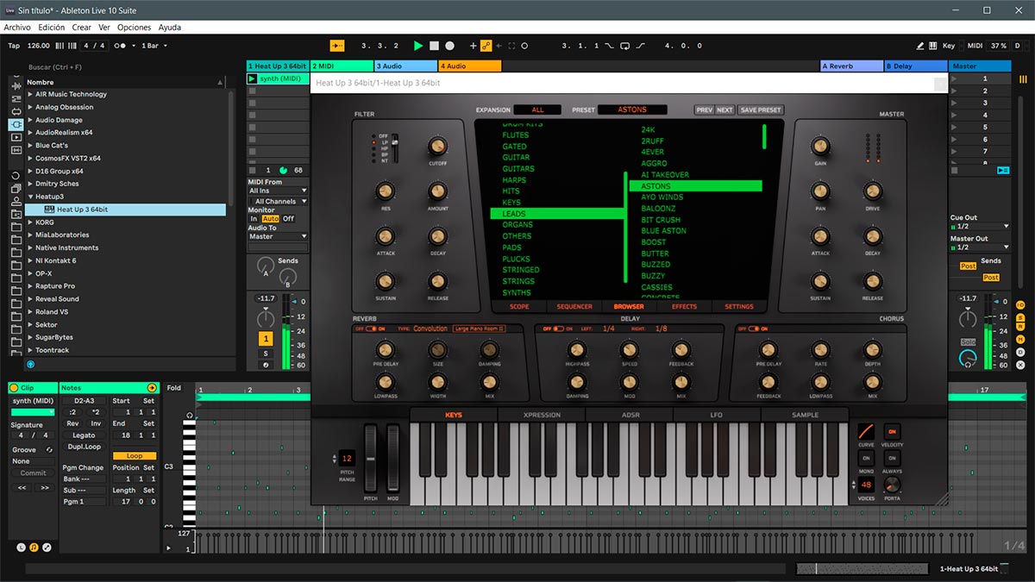
Task: Open the All Channels dropdown
Action: 278,201
